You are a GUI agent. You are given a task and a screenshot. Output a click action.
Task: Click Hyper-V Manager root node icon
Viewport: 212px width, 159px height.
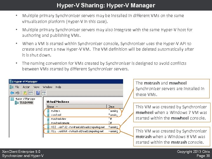coord(12,99)
